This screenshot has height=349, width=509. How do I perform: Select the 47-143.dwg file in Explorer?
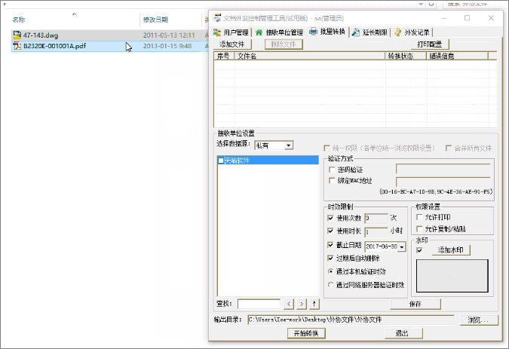[109, 35]
